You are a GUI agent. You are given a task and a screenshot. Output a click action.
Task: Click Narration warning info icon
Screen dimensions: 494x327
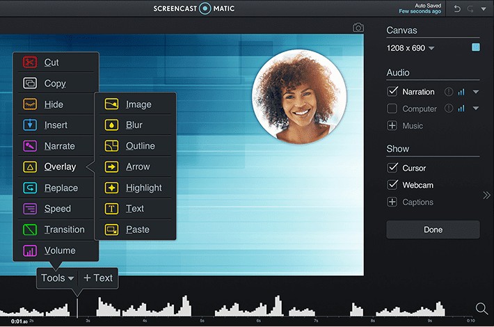(x=449, y=92)
